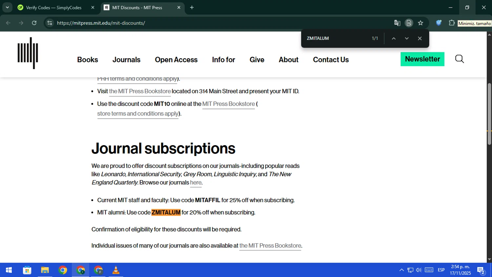Follow 'PRH terms and conditions apply' link
Screen dimensions: 492x277
(x=137, y=79)
